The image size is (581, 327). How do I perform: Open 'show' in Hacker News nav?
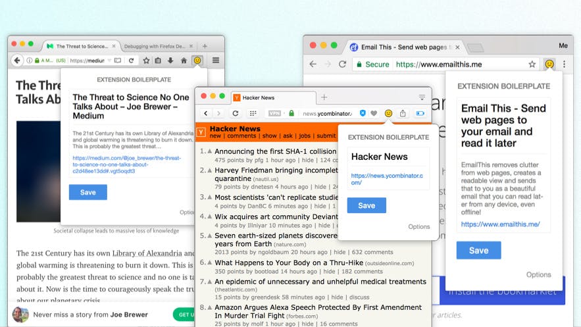point(269,136)
